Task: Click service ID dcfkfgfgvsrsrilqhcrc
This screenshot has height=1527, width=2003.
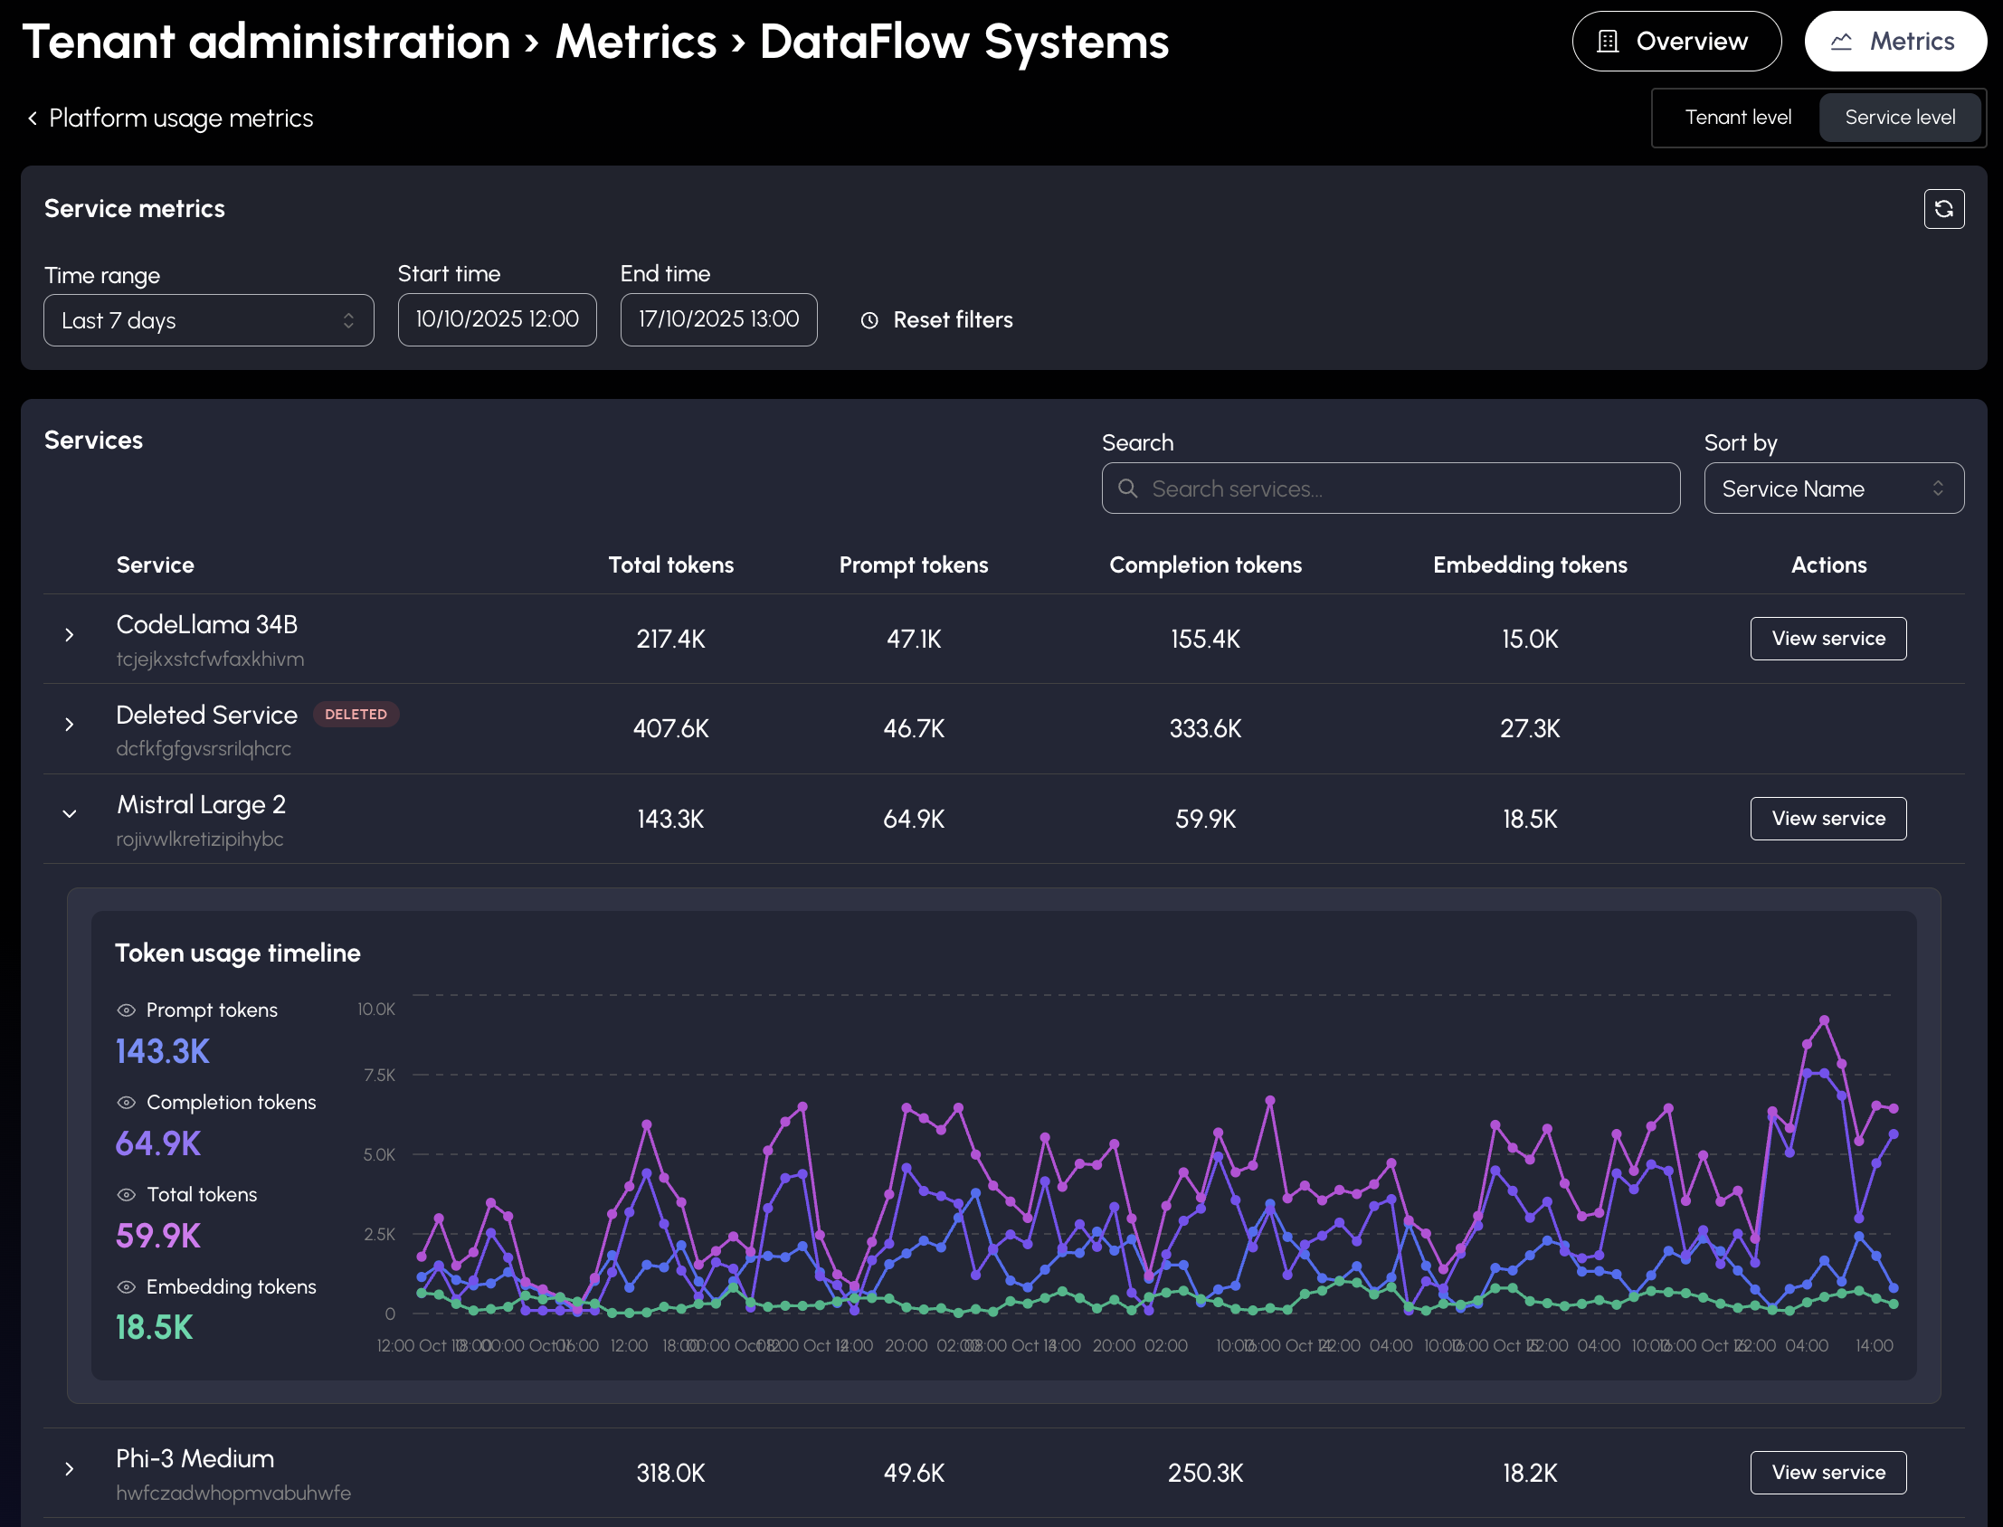Action: pyautogui.click(x=204, y=748)
